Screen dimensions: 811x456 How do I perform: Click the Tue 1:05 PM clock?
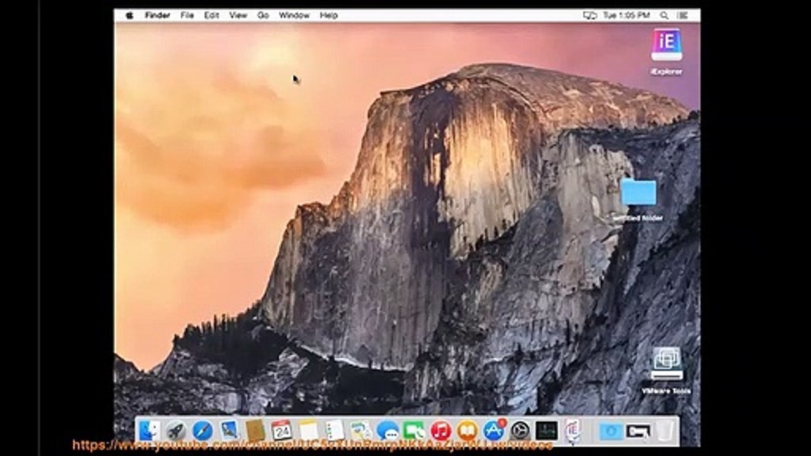626,15
